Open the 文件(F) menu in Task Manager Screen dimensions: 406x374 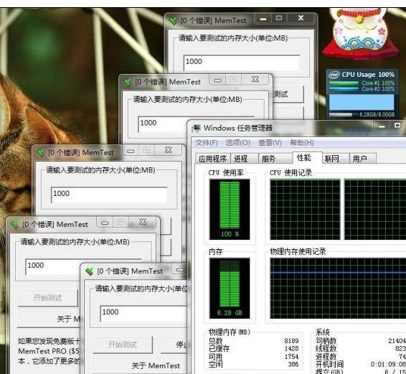click(x=206, y=143)
